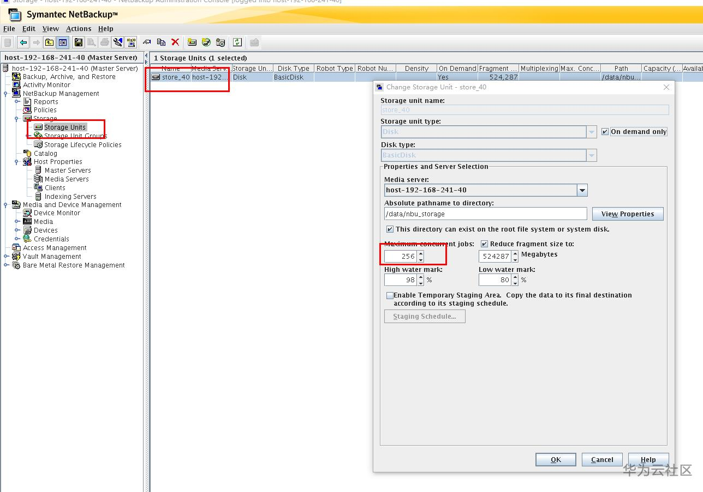The image size is (703, 492).
Task: Click the floppy disk save toolbar icon
Action: [x=79, y=42]
